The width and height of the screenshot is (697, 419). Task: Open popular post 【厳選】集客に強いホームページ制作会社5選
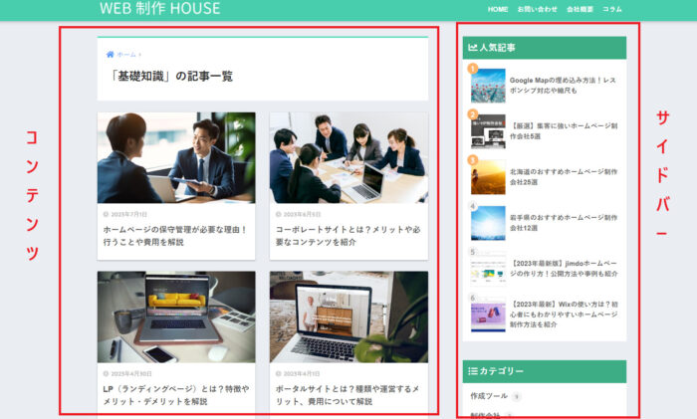(x=564, y=131)
